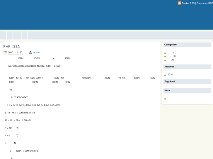Click the line S = 7×10 ... = 226
Screen dimensions: 213x159
click(33, 105)
